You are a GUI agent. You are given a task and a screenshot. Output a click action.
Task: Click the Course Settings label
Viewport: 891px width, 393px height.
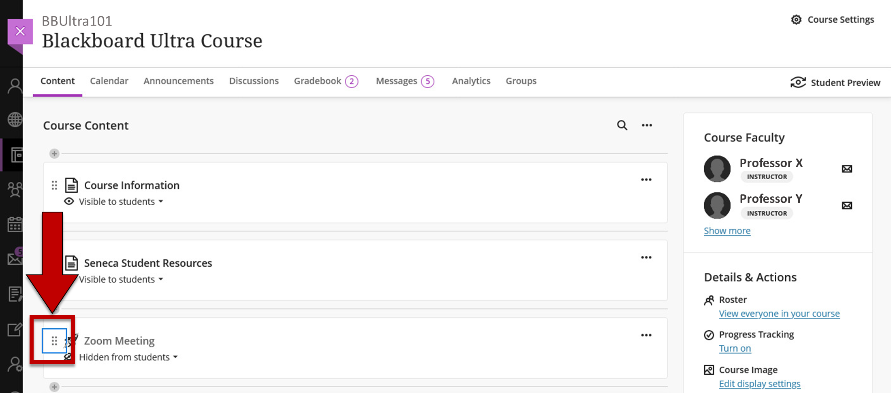841,19
